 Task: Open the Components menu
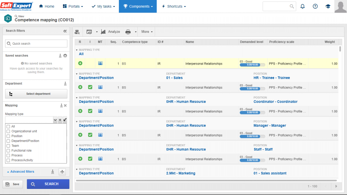pyautogui.click(x=138, y=6)
